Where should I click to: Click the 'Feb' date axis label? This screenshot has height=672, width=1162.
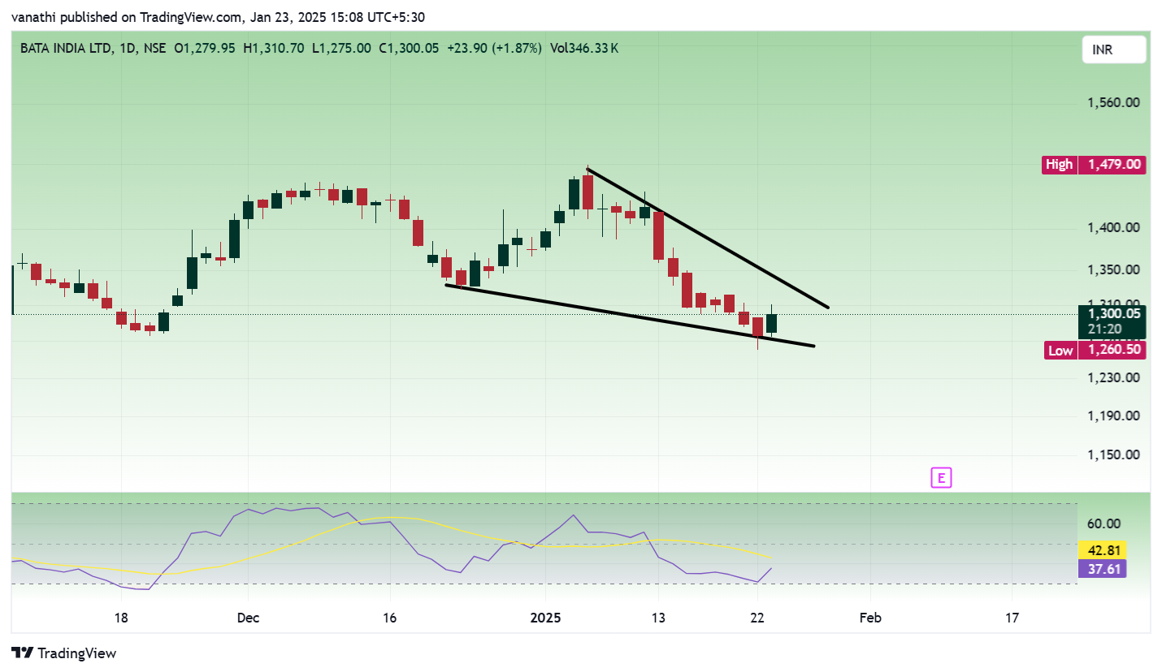pyautogui.click(x=870, y=618)
